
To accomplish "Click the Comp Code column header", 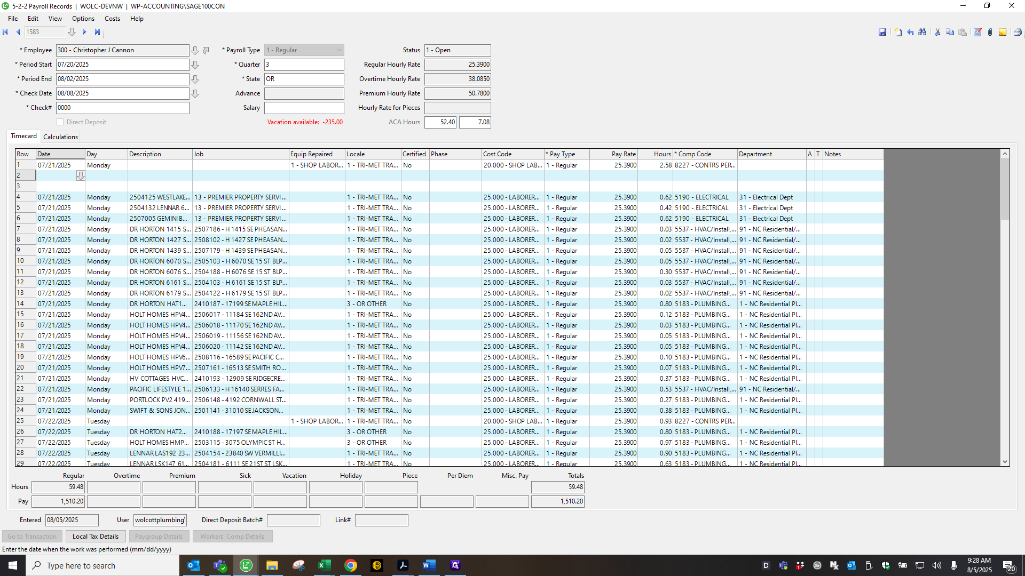I will [705, 154].
